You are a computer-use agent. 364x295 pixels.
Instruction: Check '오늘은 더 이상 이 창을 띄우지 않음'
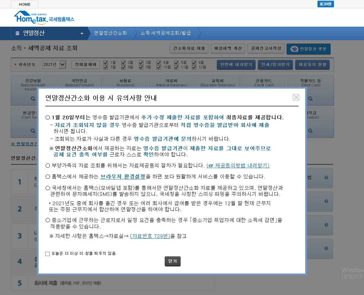pyautogui.click(x=47, y=254)
